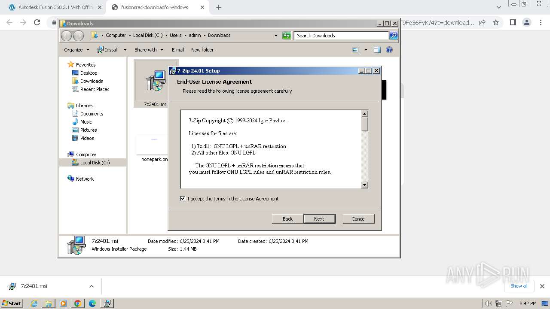Click the Change view icon in Explorer
Viewport: 550px width, 309px height.
(x=355, y=50)
